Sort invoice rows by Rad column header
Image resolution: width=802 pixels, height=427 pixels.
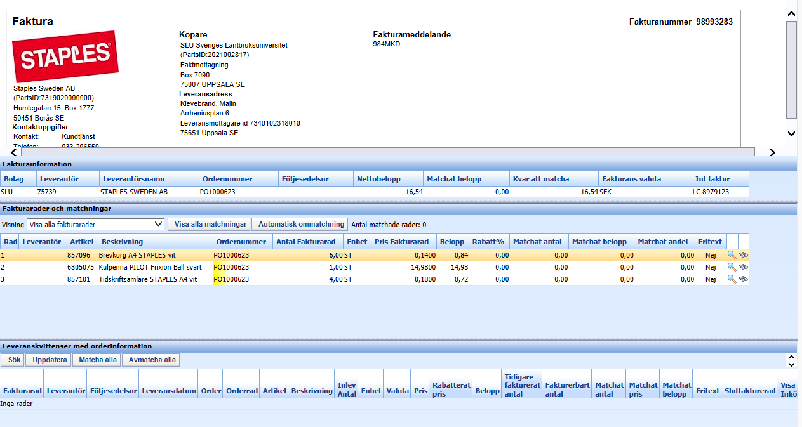coord(10,242)
